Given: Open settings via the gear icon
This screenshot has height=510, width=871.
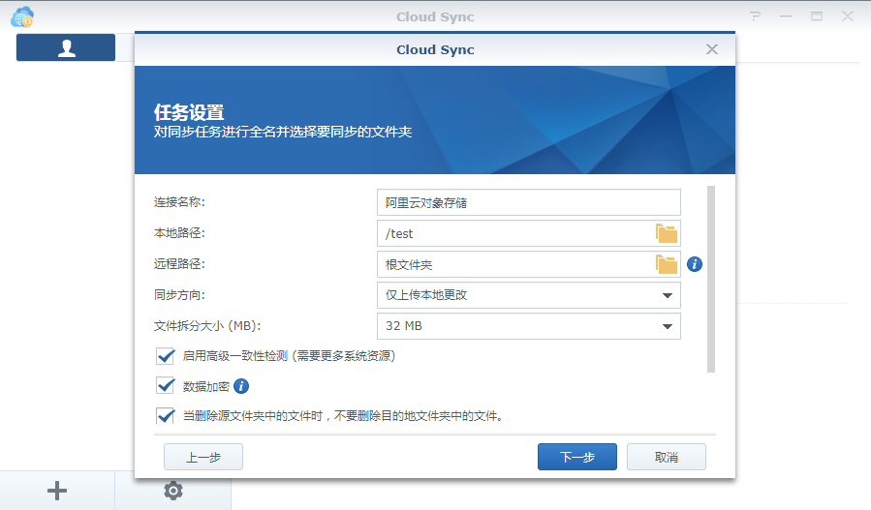Looking at the screenshot, I should (x=173, y=491).
